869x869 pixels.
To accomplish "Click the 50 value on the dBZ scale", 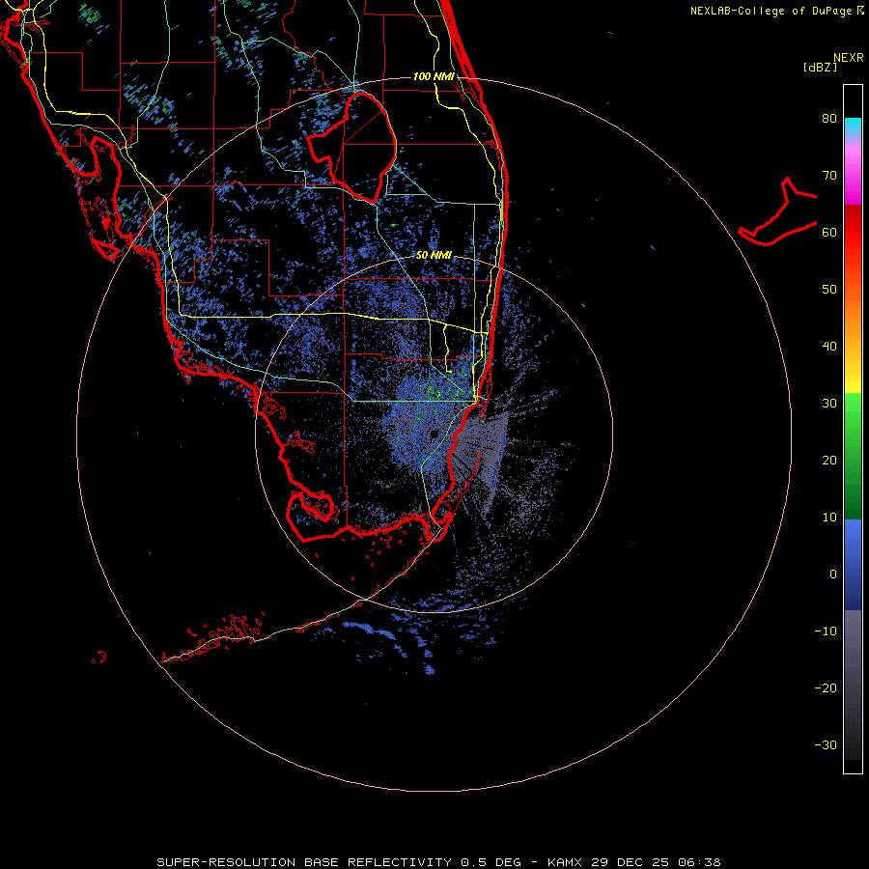I will point(829,290).
